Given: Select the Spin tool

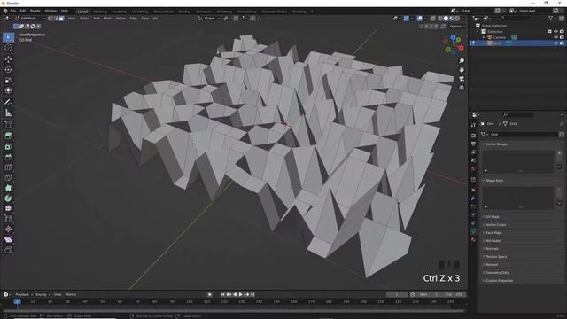Looking at the screenshot, I should [x=8, y=198].
